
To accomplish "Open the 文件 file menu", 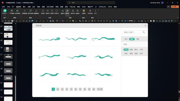I will coord(3,7).
